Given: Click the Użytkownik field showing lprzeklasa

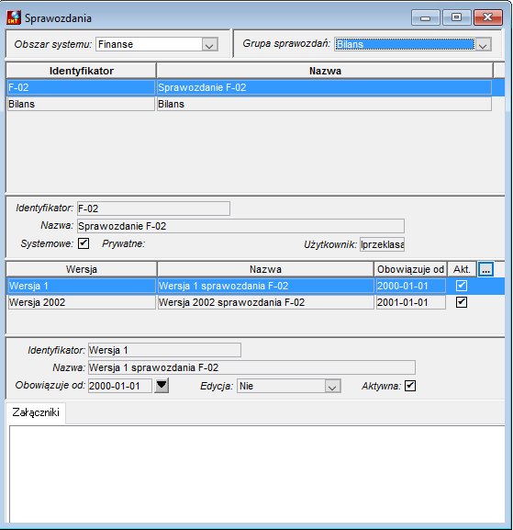Looking at the screenshot, I should pyautogui.click(x=382, y=244).
